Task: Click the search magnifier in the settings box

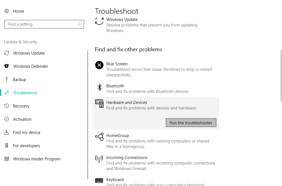Action: [81, 24]
